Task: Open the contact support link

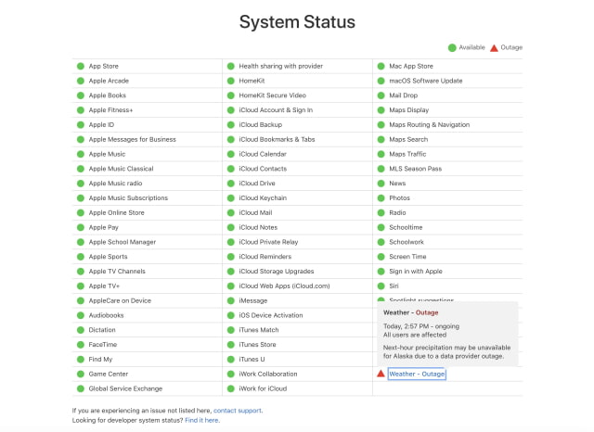Action: [x=238, y=410]
